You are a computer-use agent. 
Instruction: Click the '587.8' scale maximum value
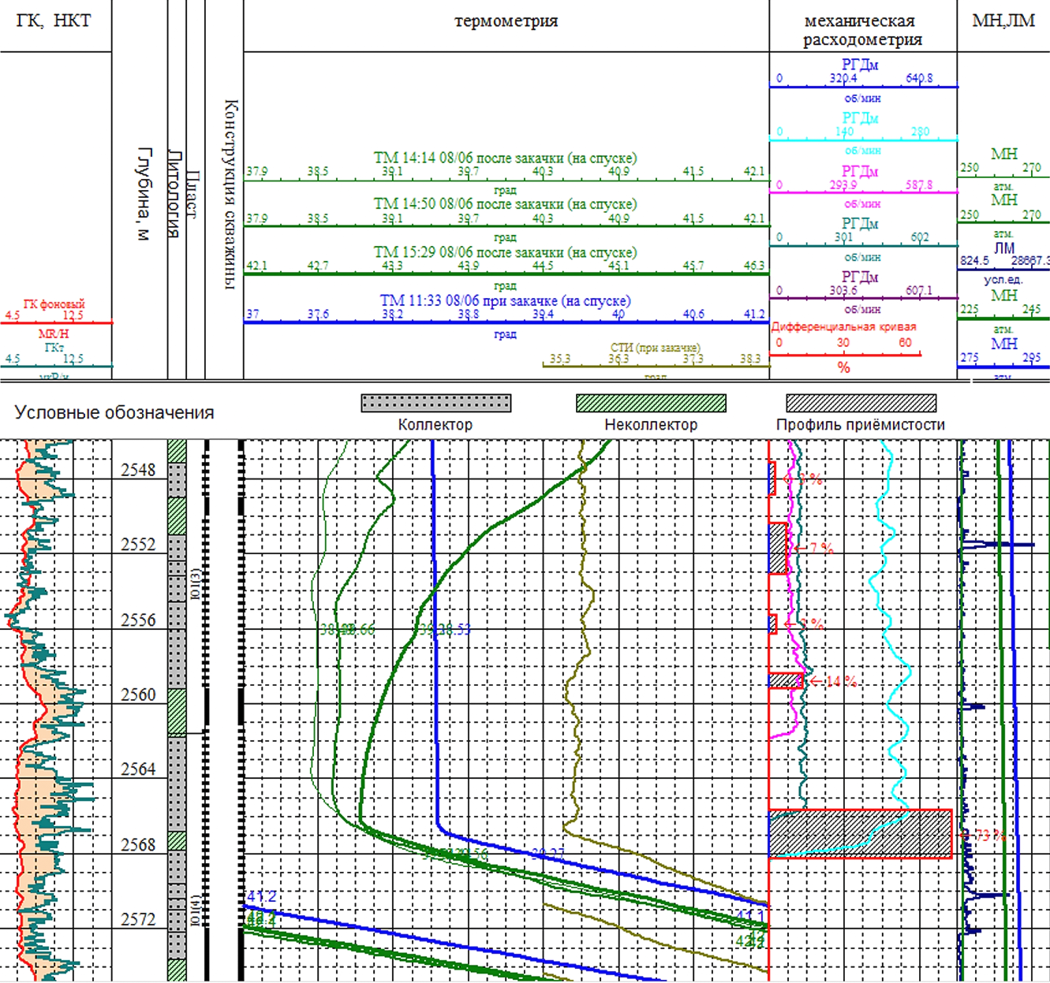pyautogui.click(x=919, y=184)
